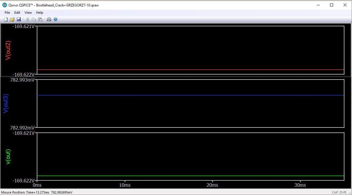Click the red V(out2) waveform line
The width and height of the screenshot is (352, 195).
tap(190, 70)
